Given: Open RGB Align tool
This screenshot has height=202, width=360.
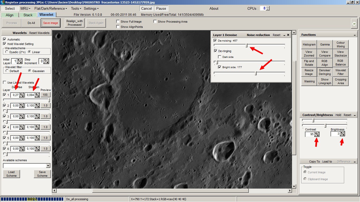Looking at the screenshot, I should tap(325, 63).
